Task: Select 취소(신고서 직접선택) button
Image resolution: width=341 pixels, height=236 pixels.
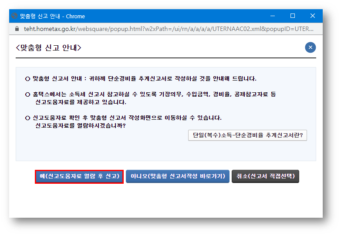Action: (x=265, y=176)
